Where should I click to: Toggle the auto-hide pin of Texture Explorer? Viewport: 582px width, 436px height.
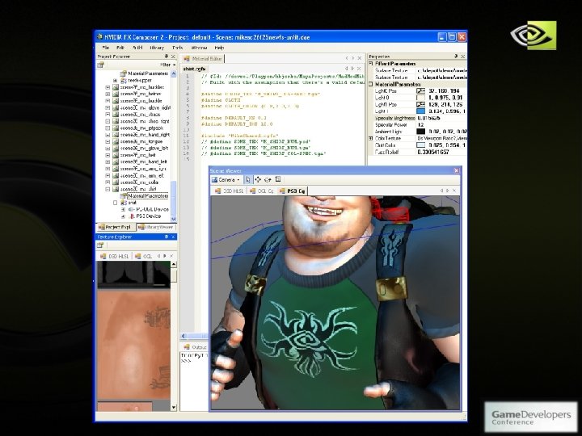click(167, 237)
